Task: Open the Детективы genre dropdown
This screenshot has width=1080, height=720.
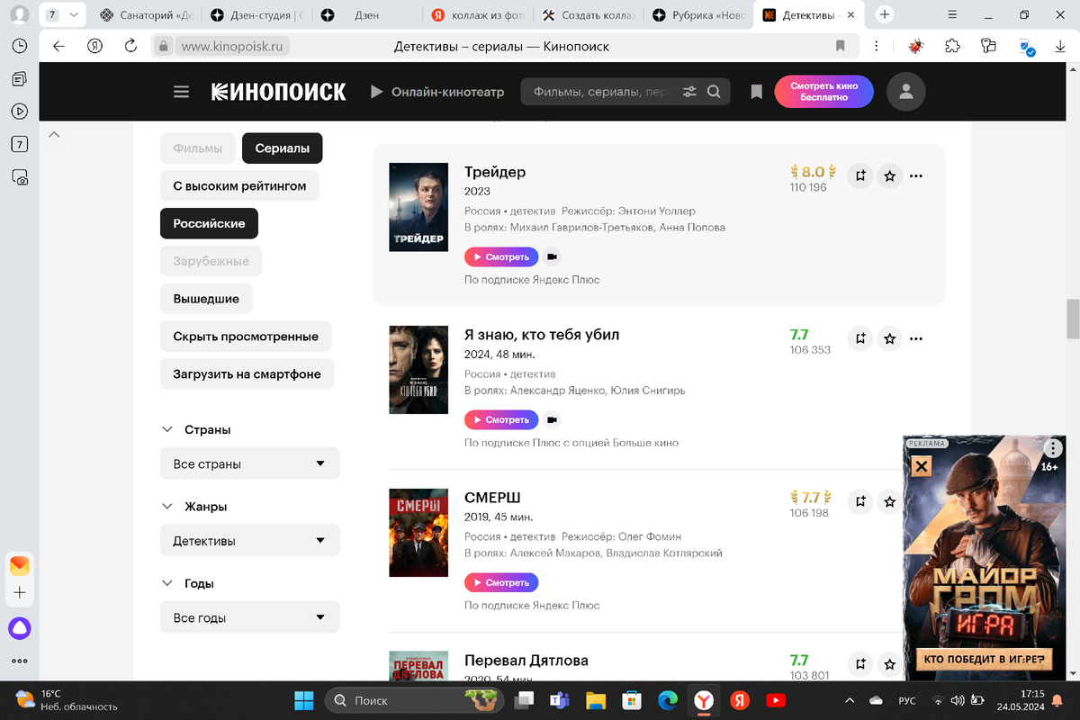Action: click(x=250, y=541)
